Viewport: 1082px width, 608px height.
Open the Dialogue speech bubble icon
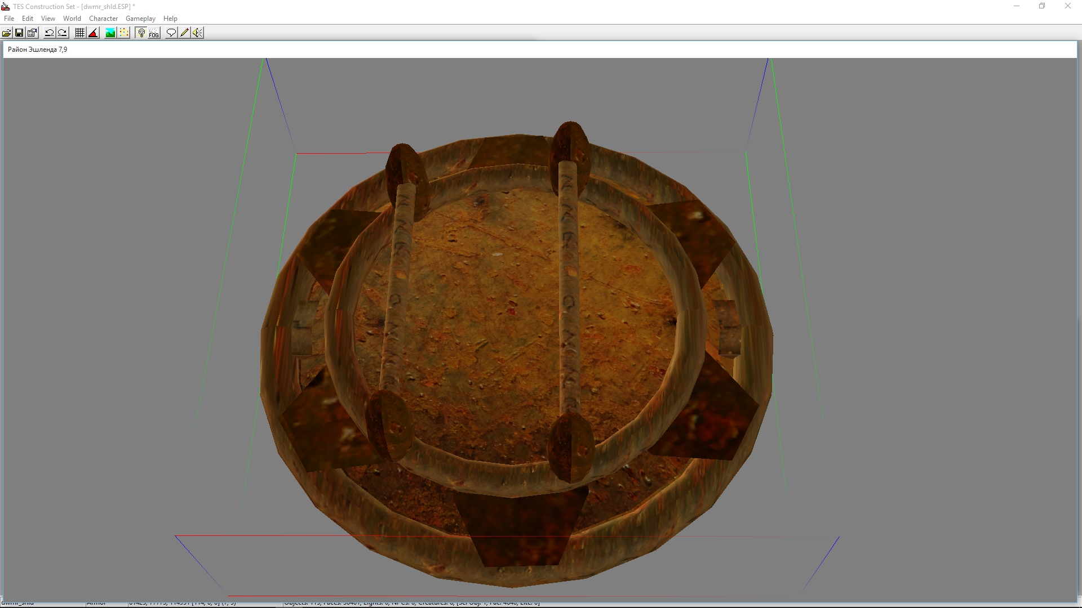point(171,33)
